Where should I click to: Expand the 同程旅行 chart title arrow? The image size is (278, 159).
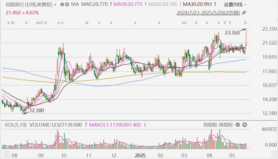(56, 4)
